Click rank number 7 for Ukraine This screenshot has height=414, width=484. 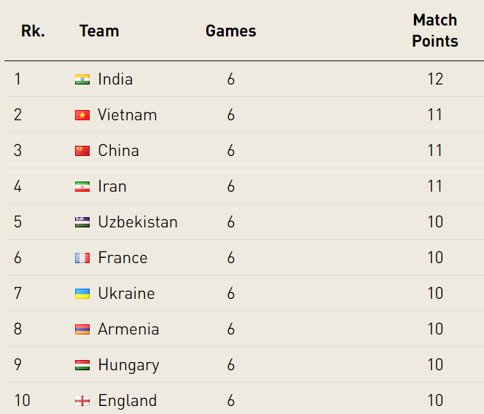[17, 293]
